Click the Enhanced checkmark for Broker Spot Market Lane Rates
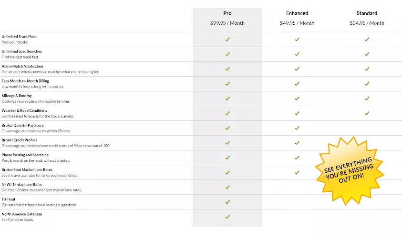This screenshot has width=402, height=238. [x=297, y=172]
